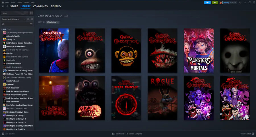This screenshot has width=256, height=137.
Task: Open the BENTLEY profile tab
Action: point(56,6)
